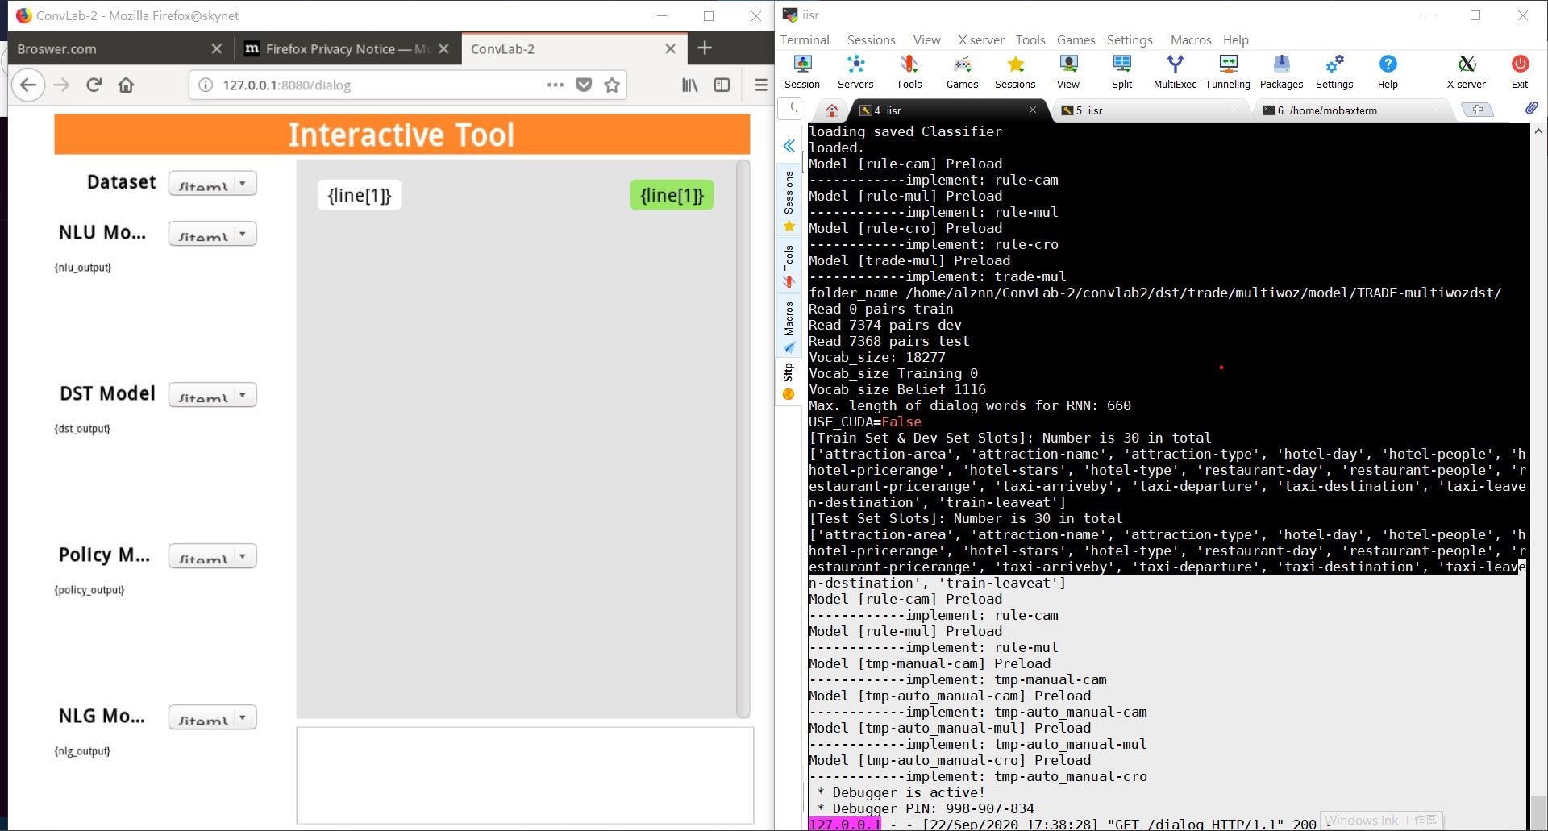The image size is (1548, 831).
Task: Click the home tab icon in MobaXterm
Action: click(x=832, y=110)
